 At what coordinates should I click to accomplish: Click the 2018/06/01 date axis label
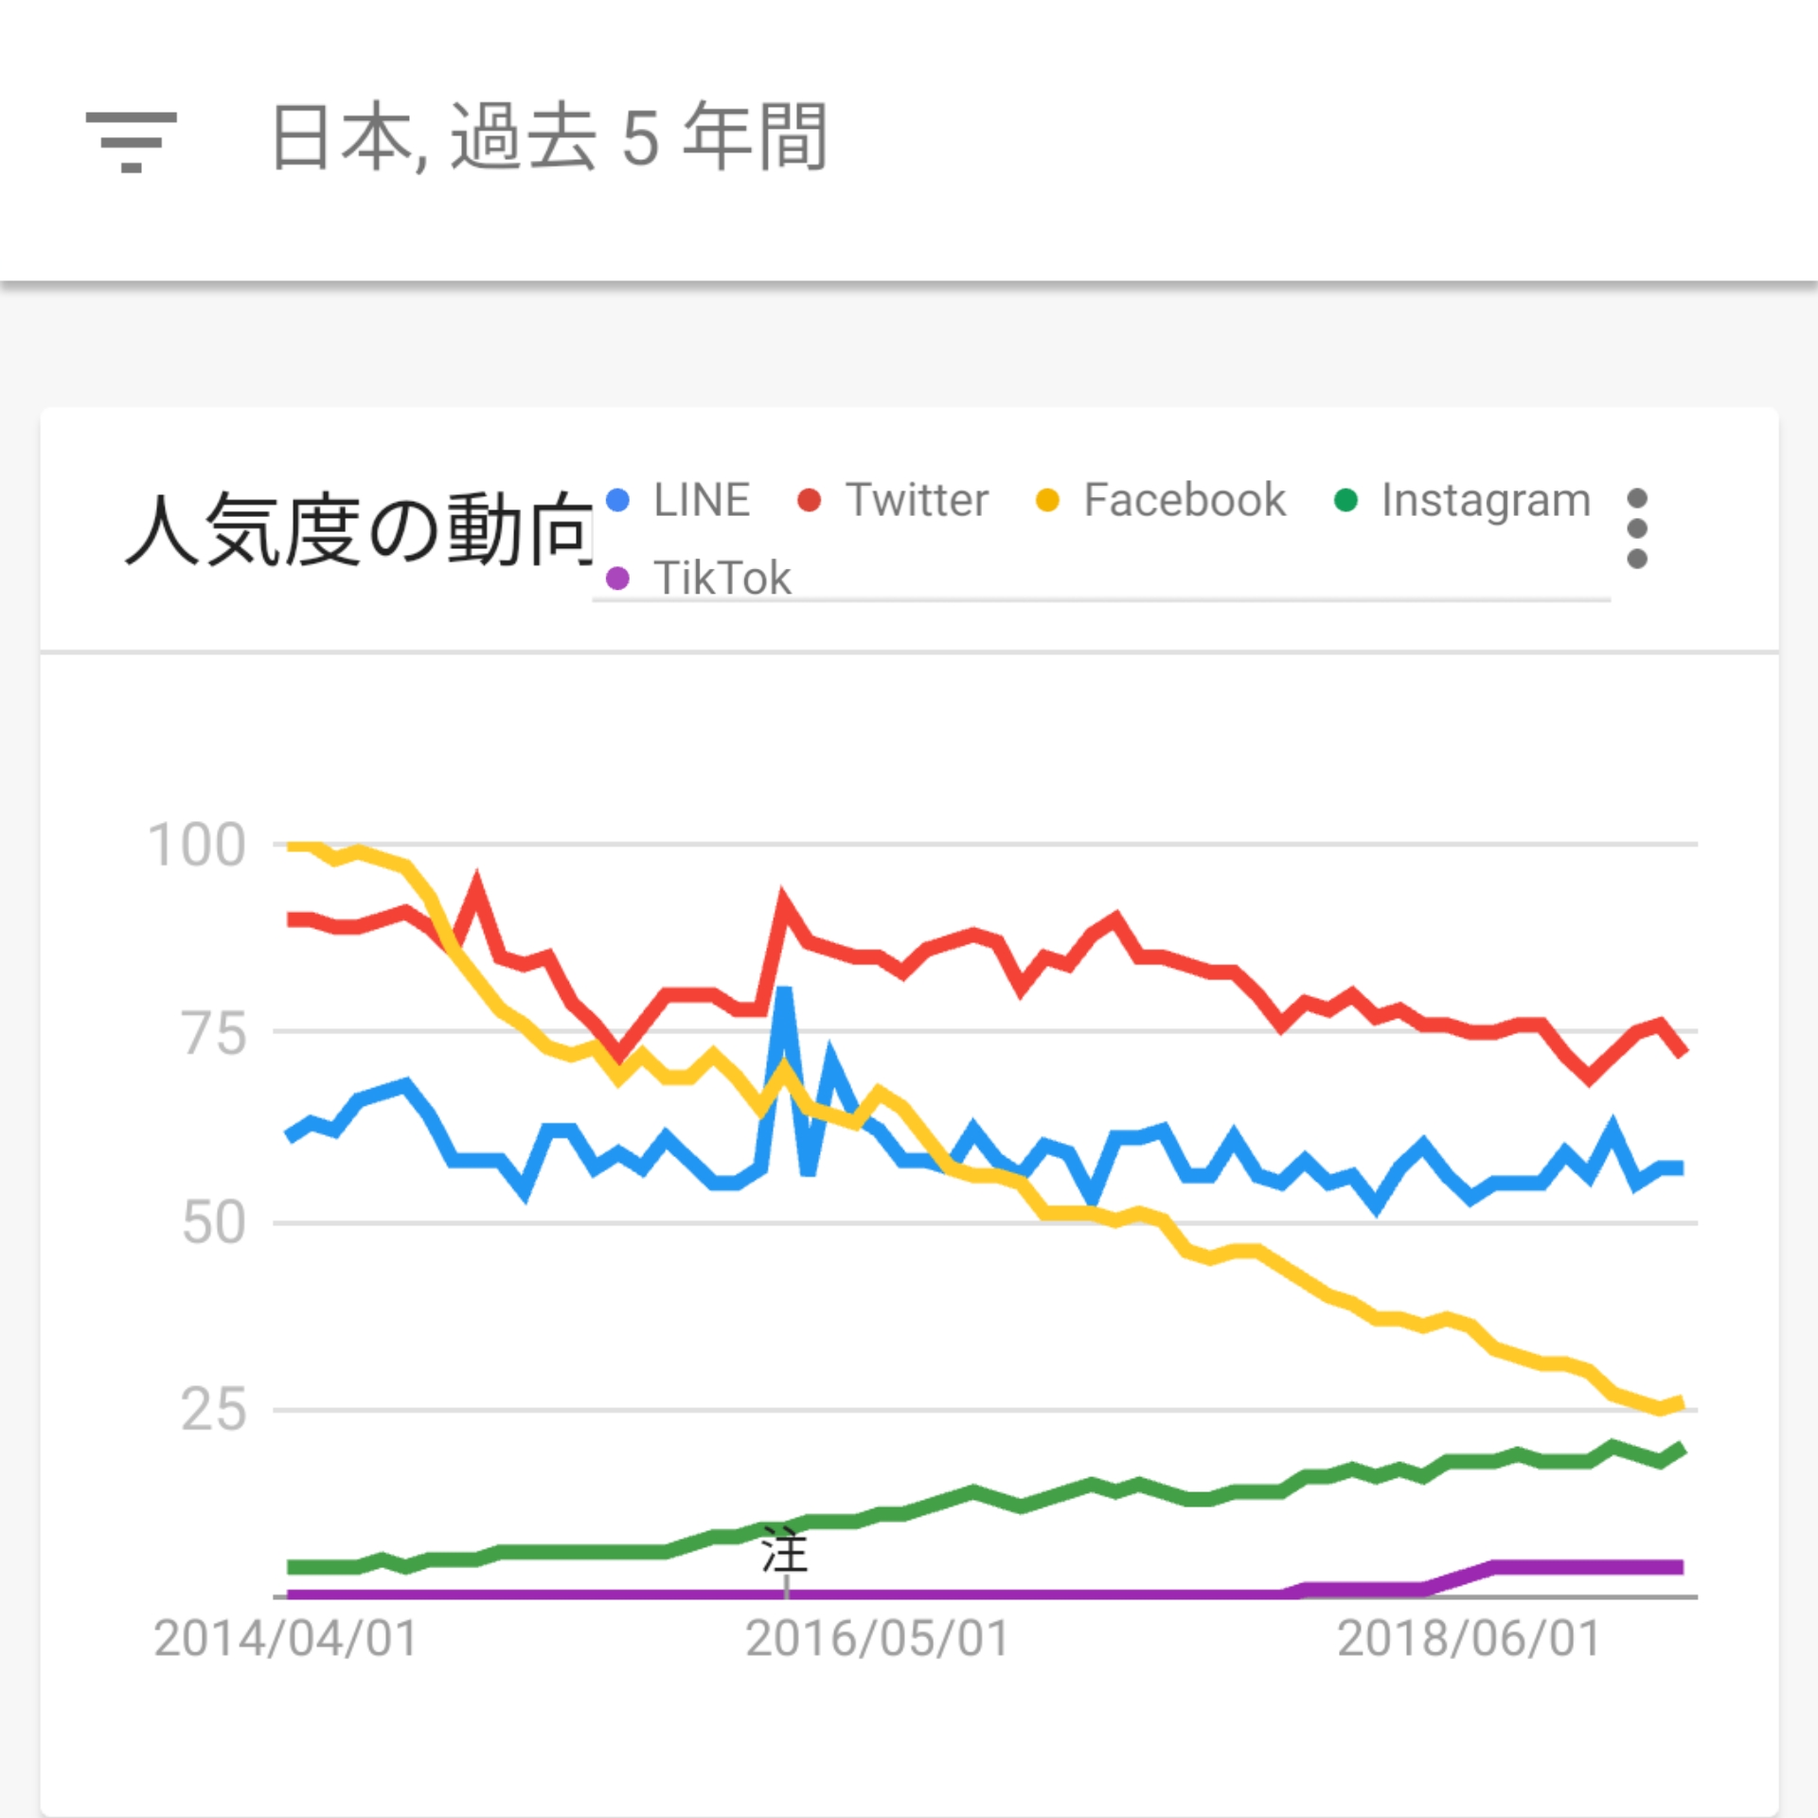(x=1469, y=1639)
